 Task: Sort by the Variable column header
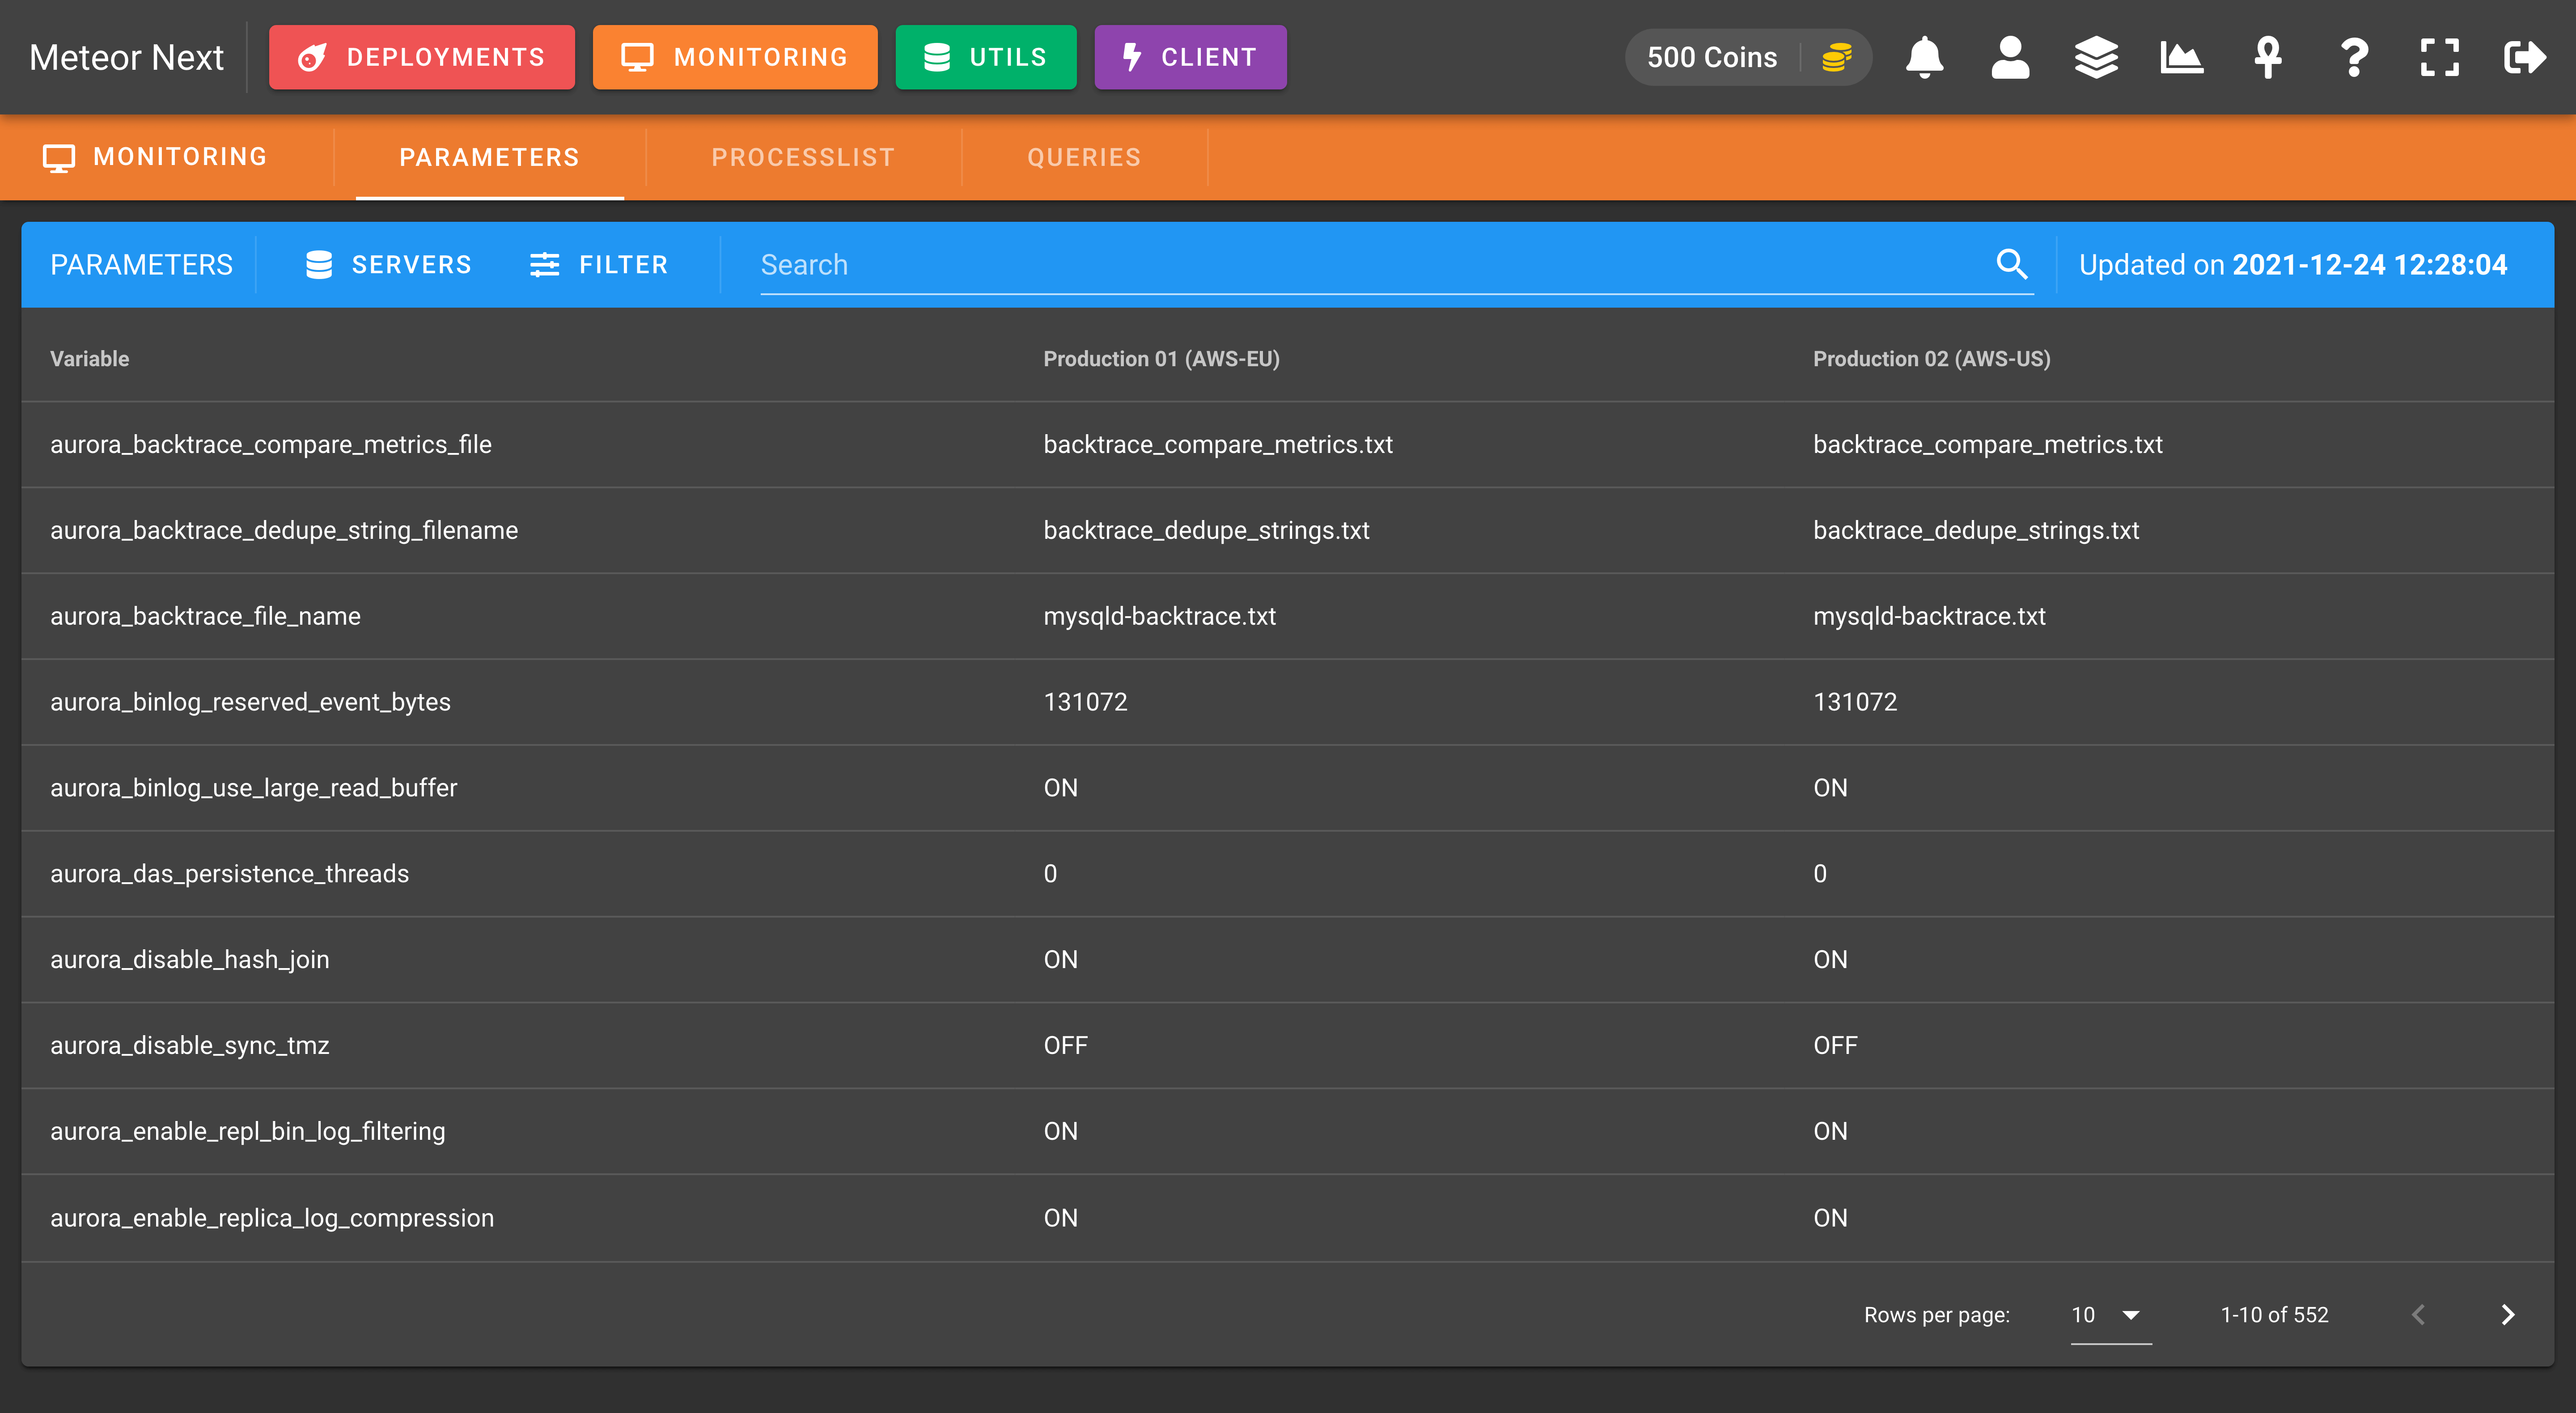coord(90,358)
